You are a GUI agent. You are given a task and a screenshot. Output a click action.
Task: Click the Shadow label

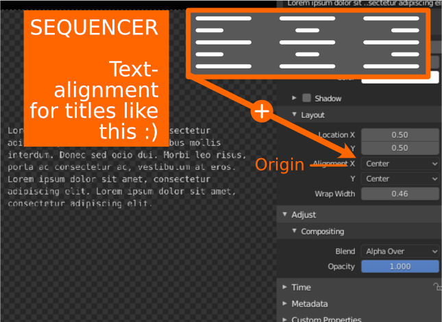click(328, 99)
